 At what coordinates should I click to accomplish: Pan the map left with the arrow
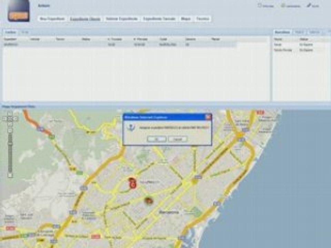point(4,119)
